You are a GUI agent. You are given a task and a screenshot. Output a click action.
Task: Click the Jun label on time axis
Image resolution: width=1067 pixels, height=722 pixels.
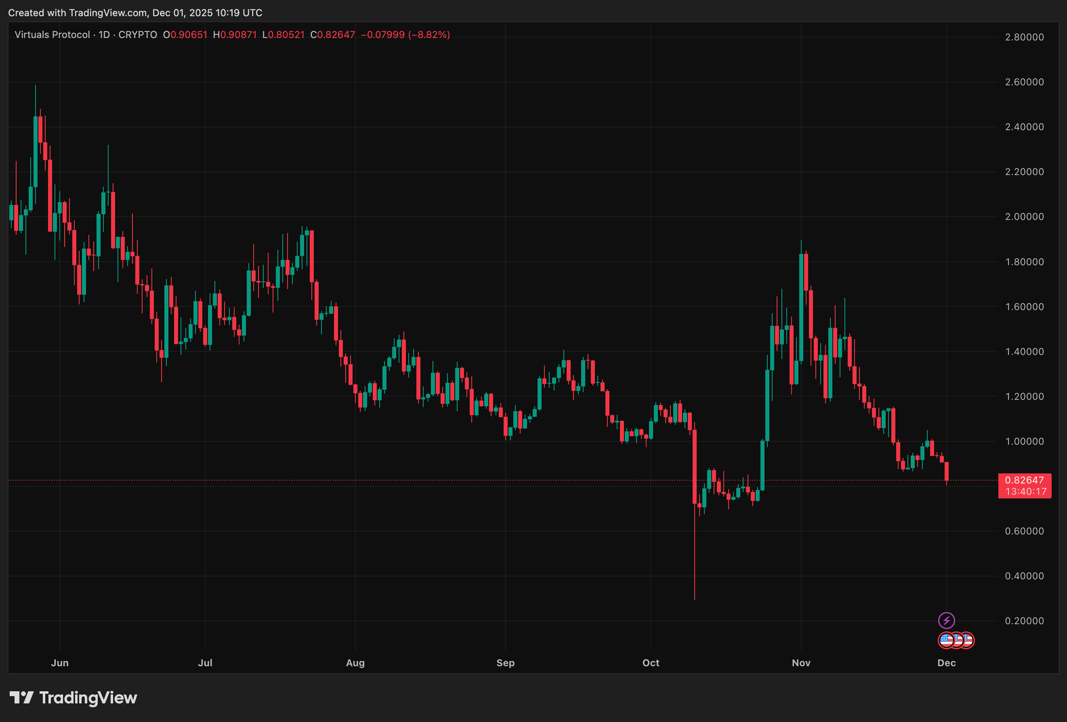tap(60, 663)
